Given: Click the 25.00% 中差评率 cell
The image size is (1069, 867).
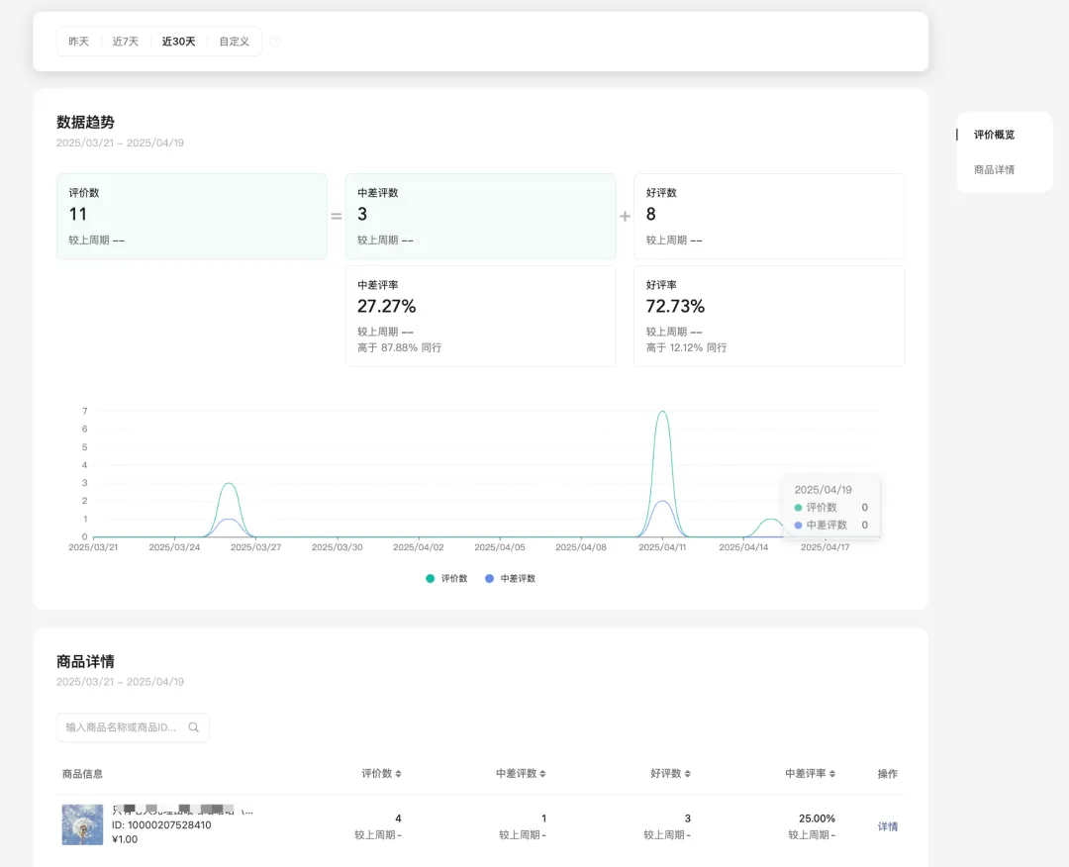Looking at the screenshot, I should click(x=817, y=819).
